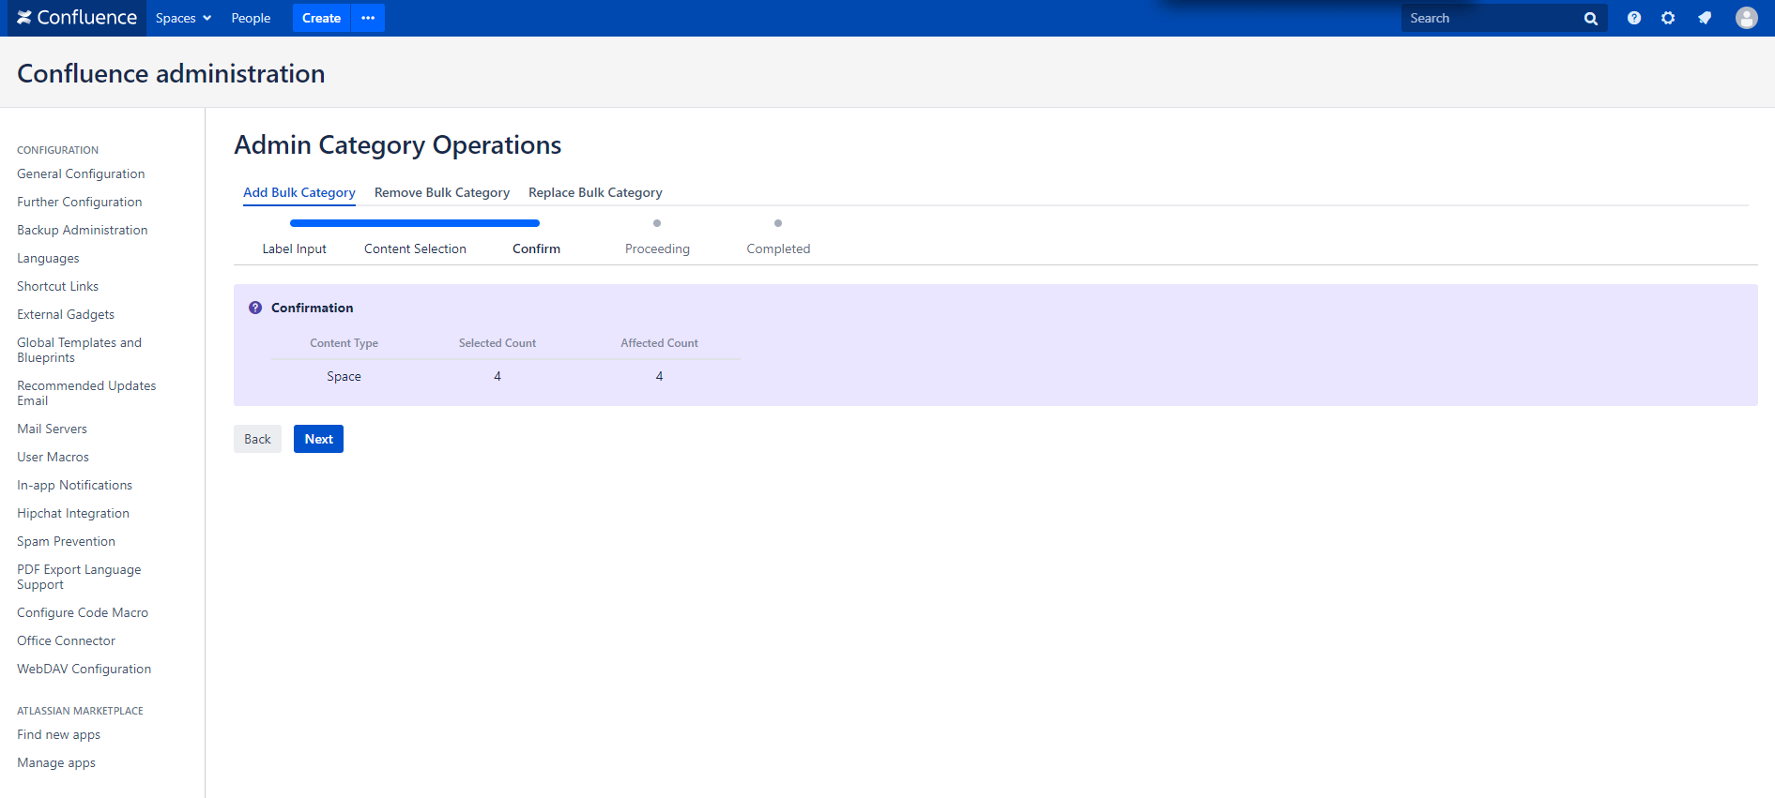Open the People menu

251,18
